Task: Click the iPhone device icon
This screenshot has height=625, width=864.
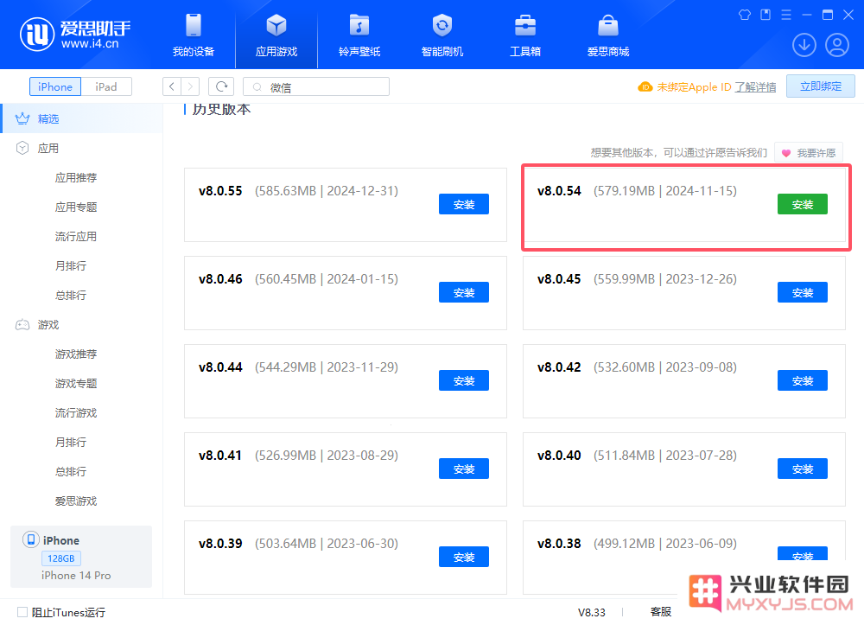Action: [x=31, y=539]
